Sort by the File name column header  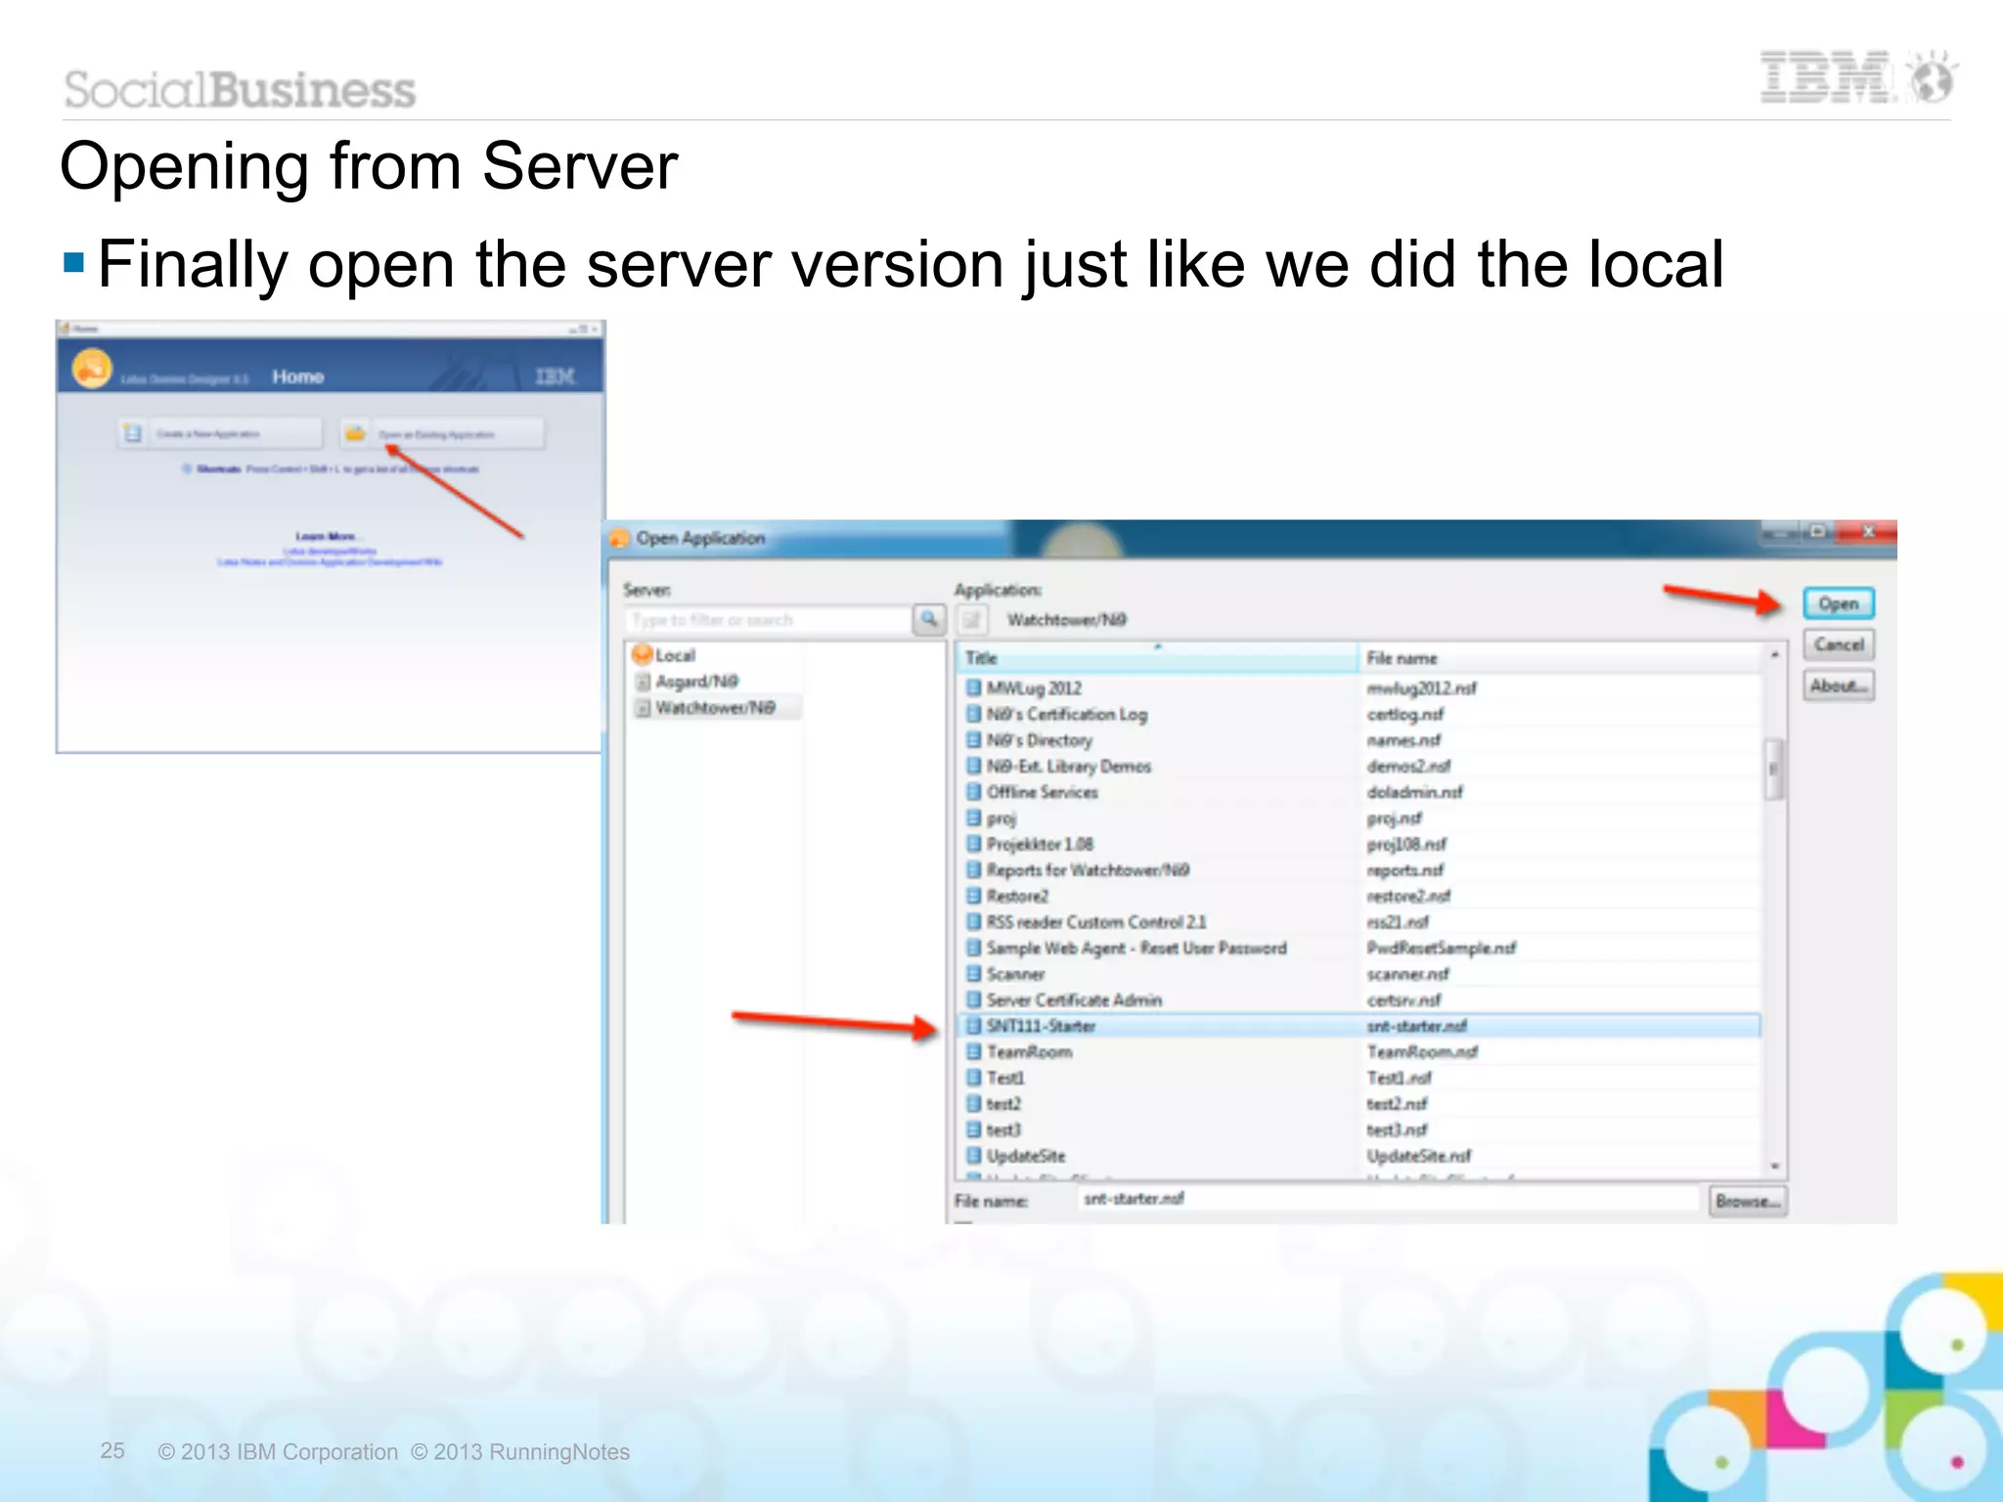pyautogui.click(x=1561, y=658)
